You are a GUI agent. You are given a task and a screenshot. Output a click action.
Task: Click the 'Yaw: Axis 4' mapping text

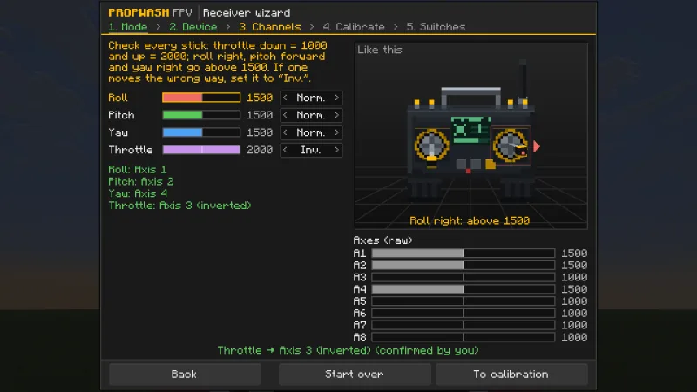(138, 193)
